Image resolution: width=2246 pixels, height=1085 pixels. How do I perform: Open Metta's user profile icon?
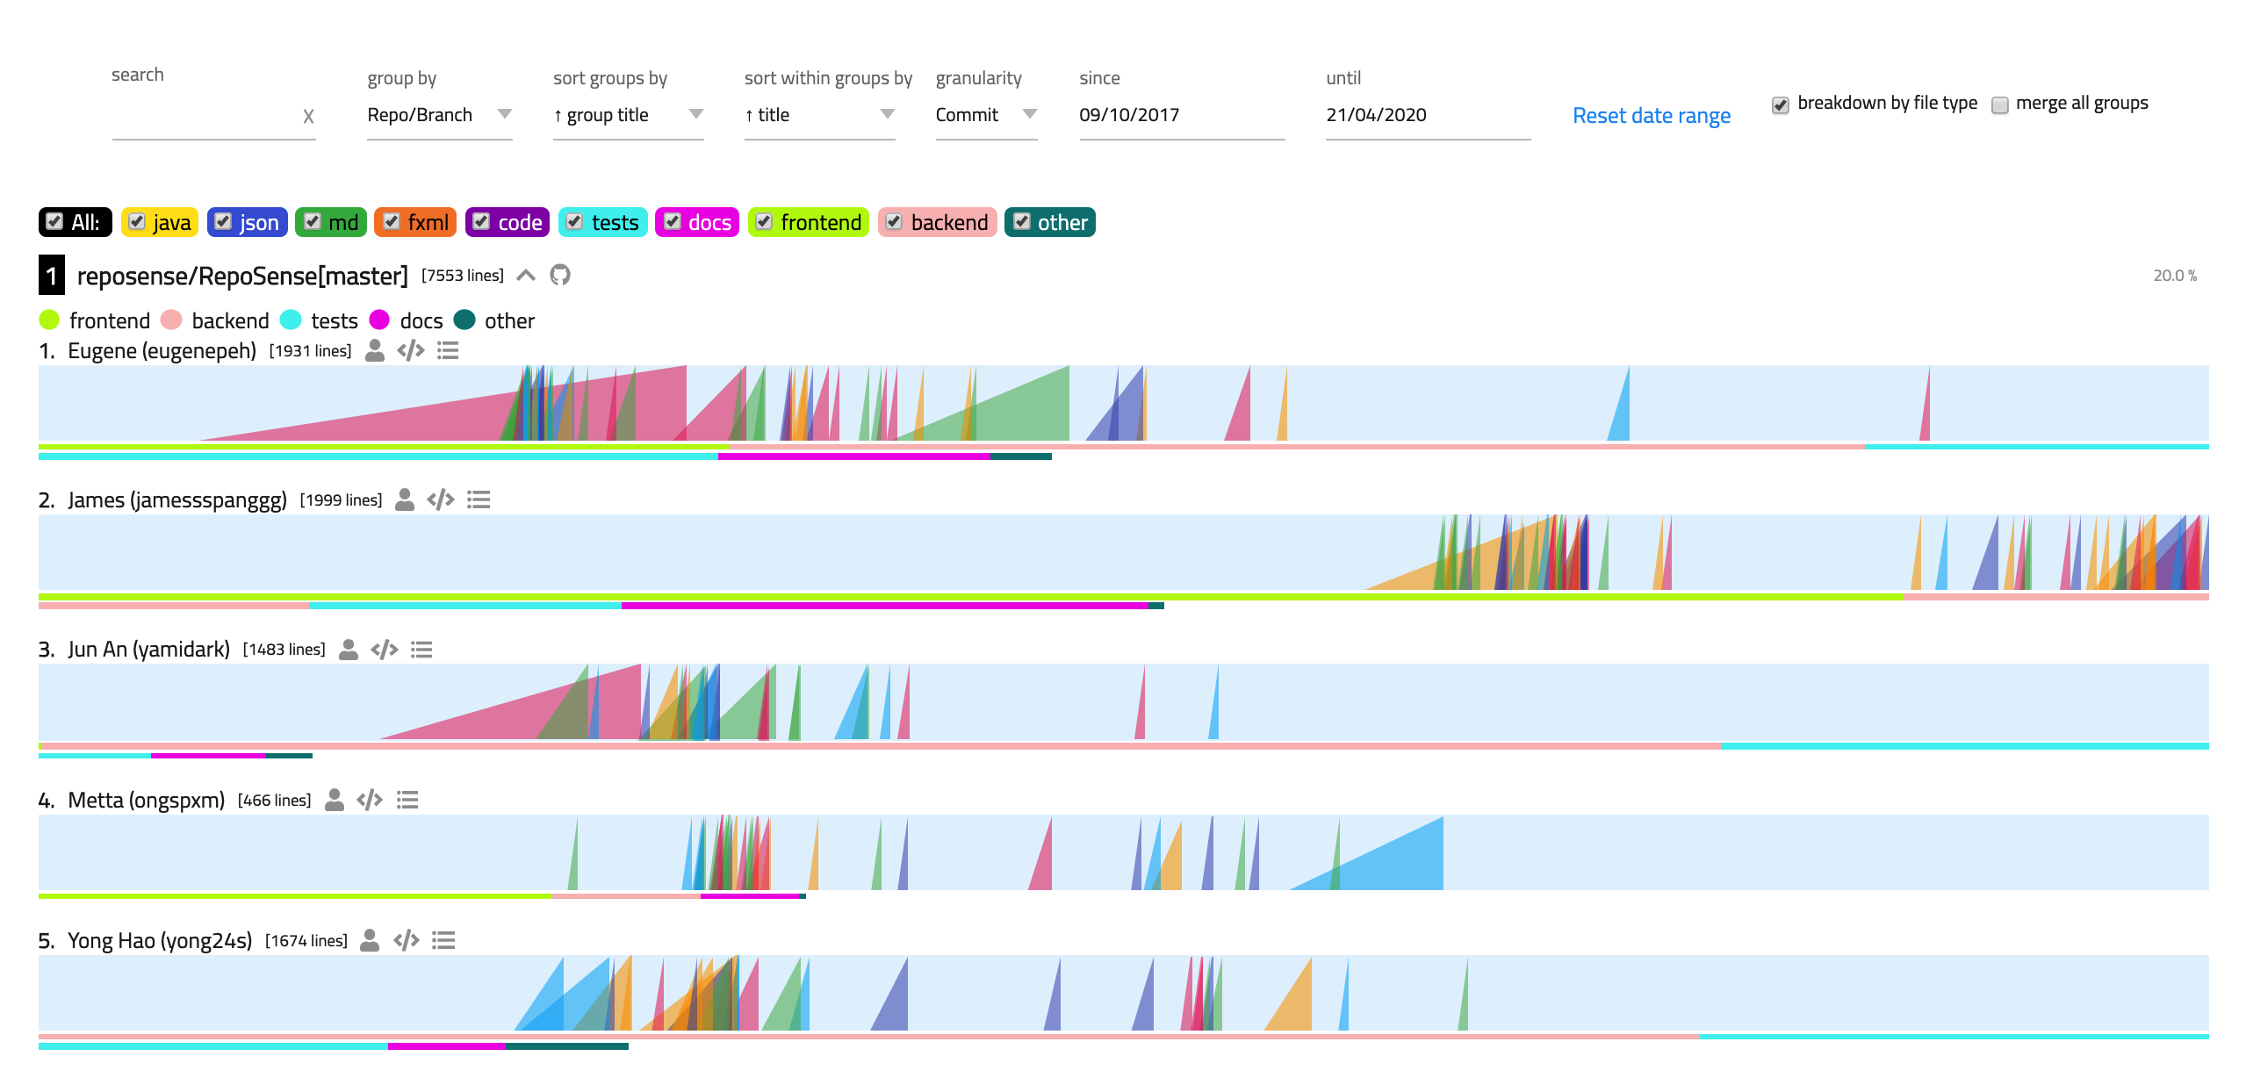(x=335, y=801)
